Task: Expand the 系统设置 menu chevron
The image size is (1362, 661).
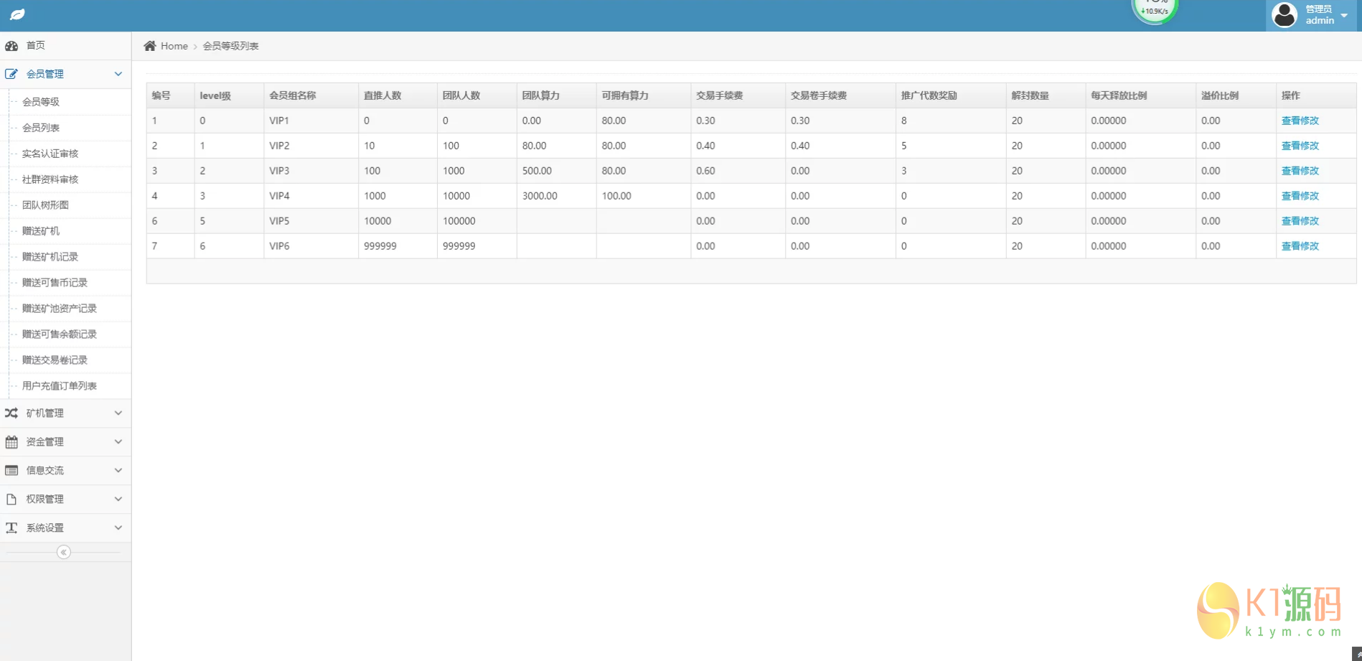Action: coord(118,528)
